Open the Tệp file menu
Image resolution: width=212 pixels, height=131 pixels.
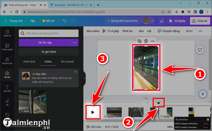coord(33,21)
